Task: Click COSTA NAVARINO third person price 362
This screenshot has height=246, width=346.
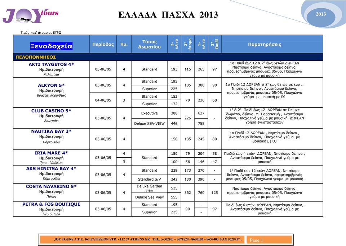Action: (x=187, y=192)
